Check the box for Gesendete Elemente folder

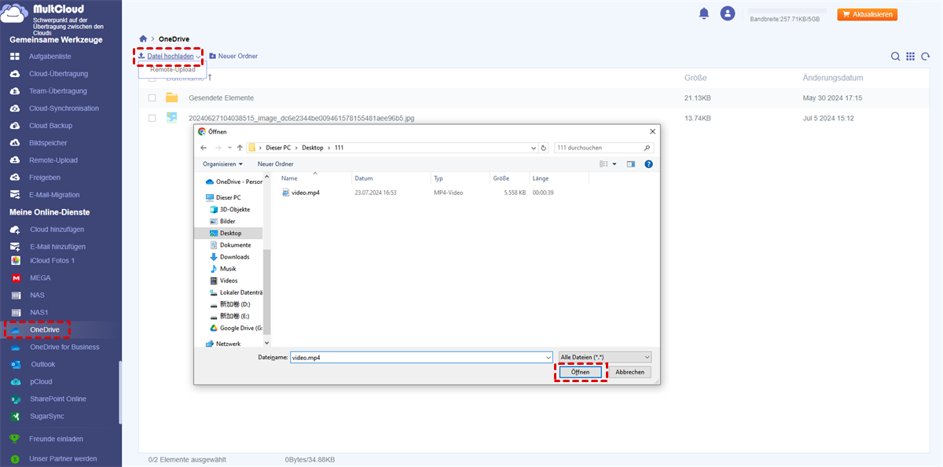tap(152, 98)
